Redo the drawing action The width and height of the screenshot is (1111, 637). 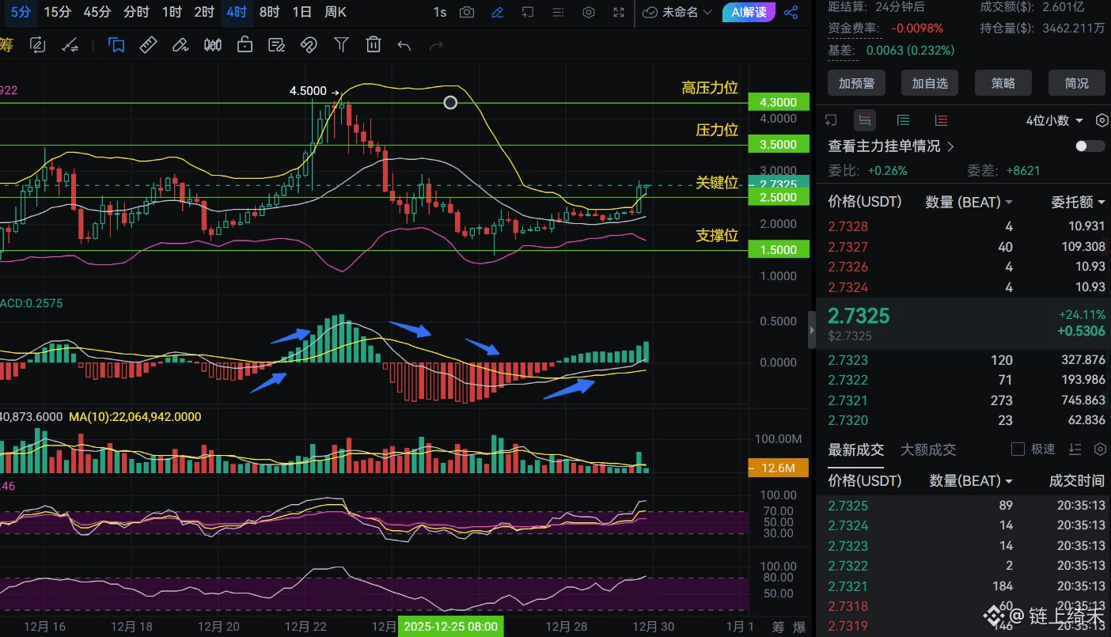click(436, 46)
